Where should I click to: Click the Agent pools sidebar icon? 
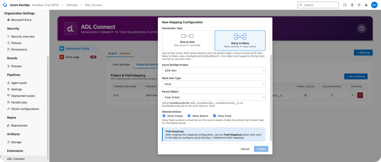[x=9, y=83]
